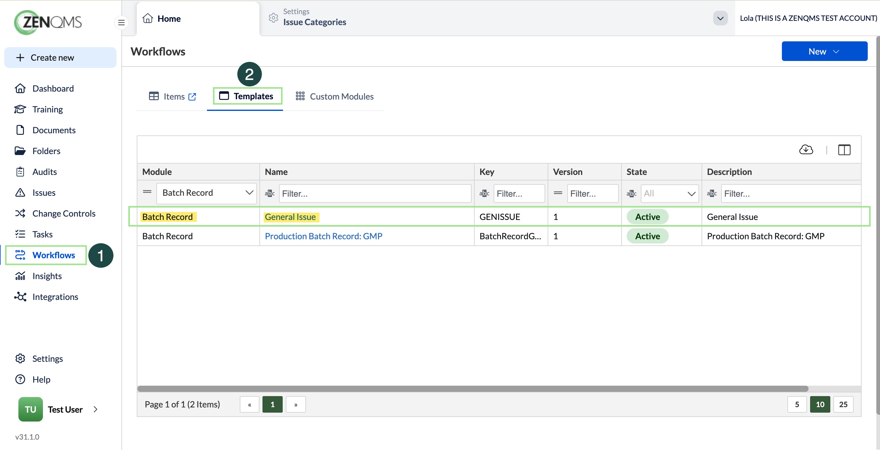Sort by the Description column header
880x454 pixels.
coord(781,172)
